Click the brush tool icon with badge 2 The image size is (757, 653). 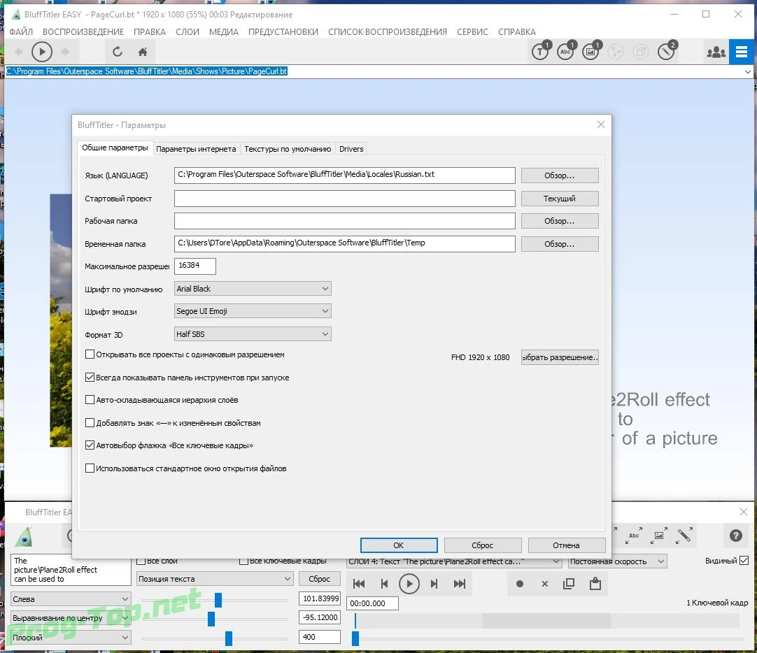point(666,51)
